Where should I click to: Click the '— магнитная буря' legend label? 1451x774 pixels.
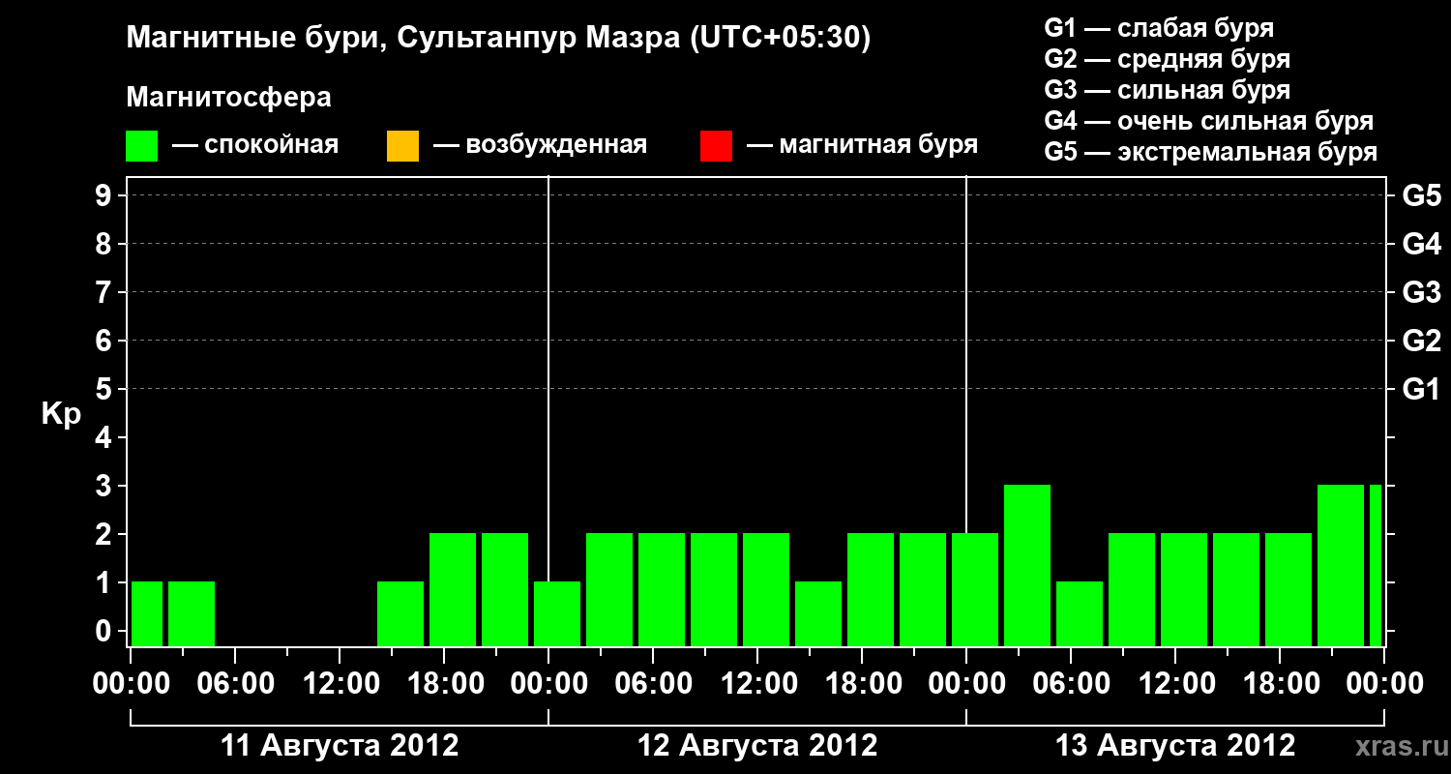[863, 145]
